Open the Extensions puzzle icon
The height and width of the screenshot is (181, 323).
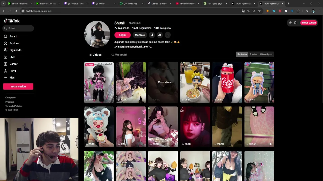click(298, 11)
